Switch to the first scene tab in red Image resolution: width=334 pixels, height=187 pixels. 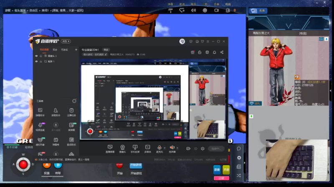tap(44, 49)
